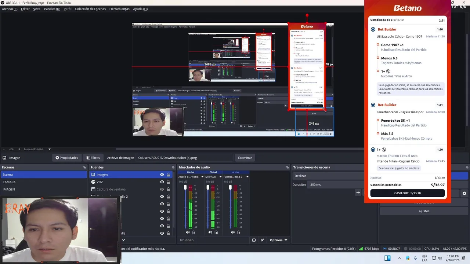This screenshot has height=264, width=470.
Task: Add a new scene transition with plus icon
Action: pos(358,192)
